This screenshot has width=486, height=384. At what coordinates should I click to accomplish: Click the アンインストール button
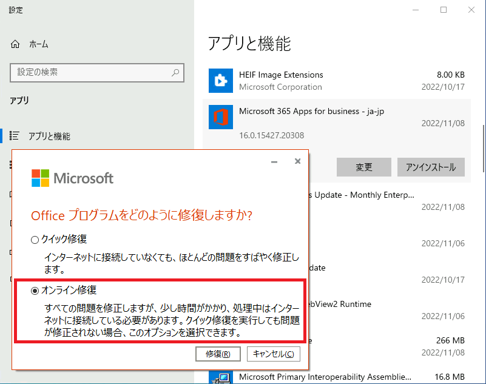[431, 167]
